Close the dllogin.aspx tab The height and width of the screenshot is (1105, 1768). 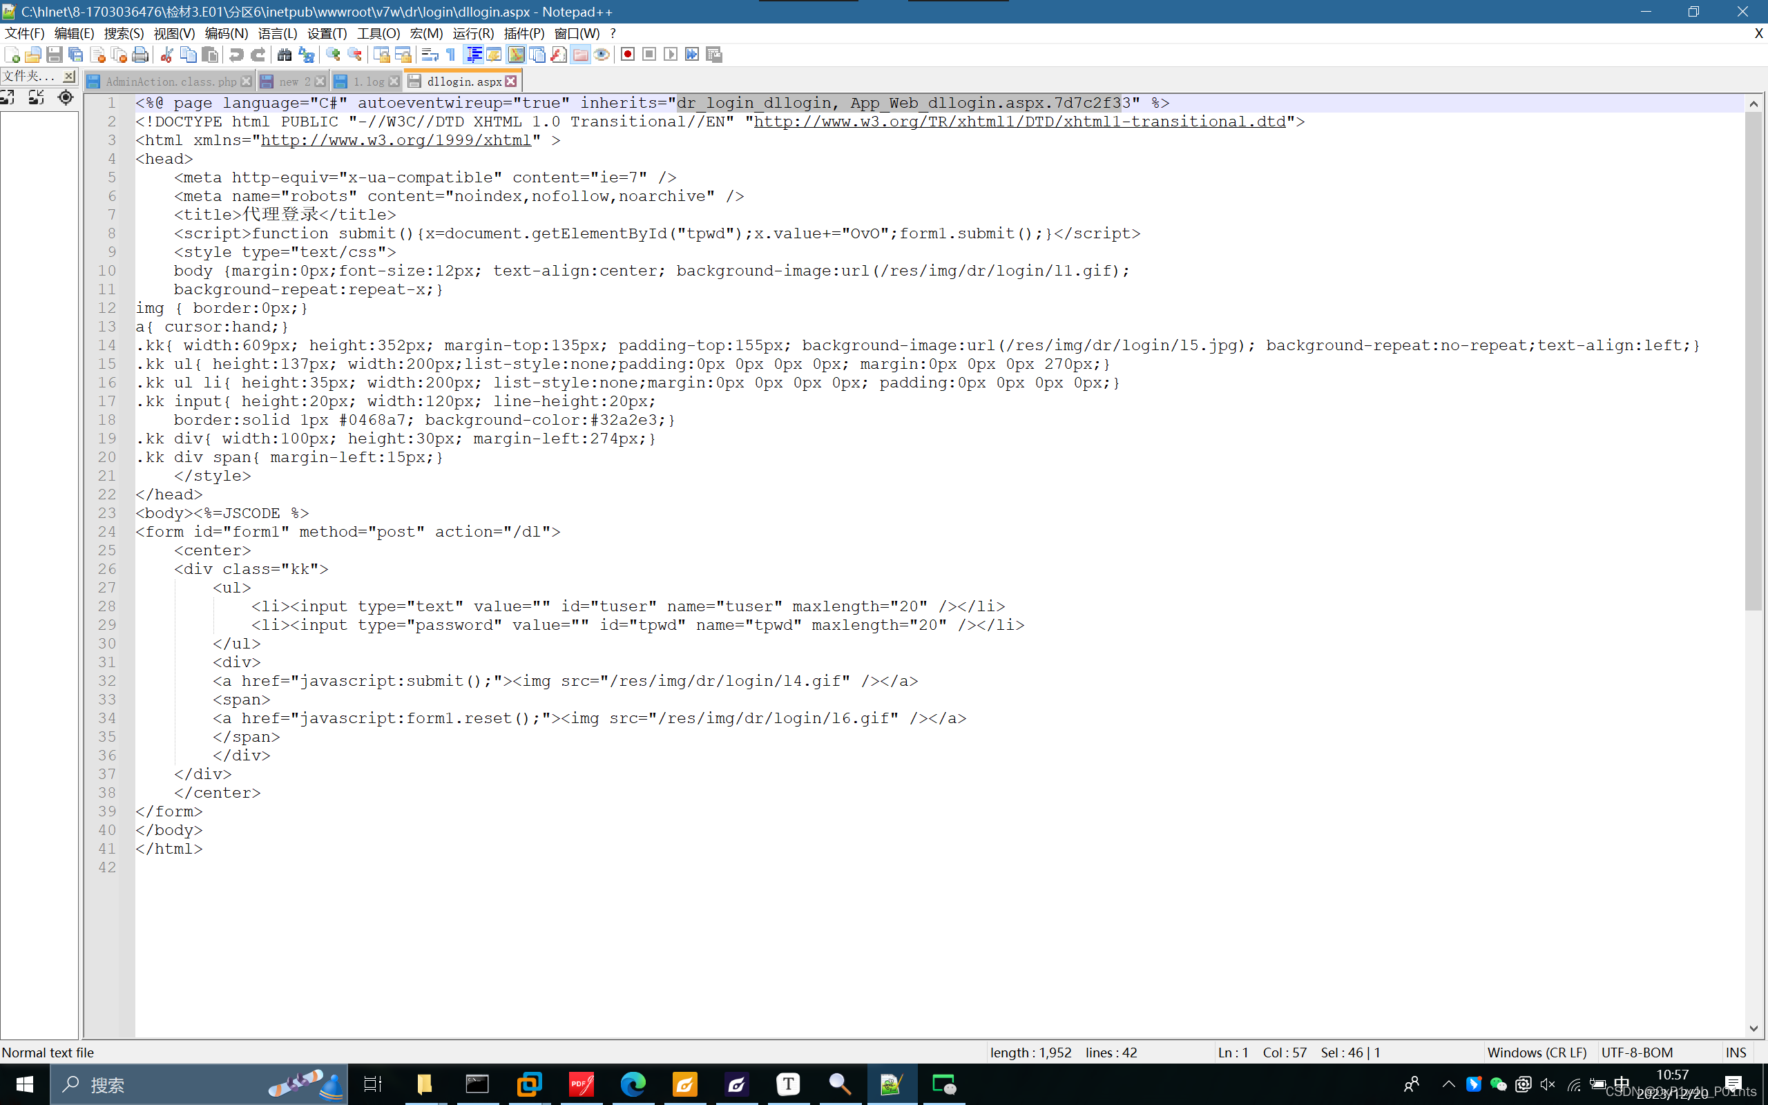coord(511,81)
